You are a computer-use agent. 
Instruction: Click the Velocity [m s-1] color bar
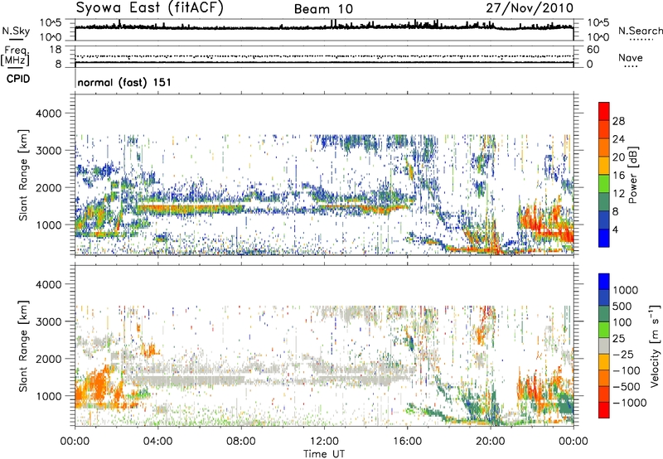click(x=604, y=345)
